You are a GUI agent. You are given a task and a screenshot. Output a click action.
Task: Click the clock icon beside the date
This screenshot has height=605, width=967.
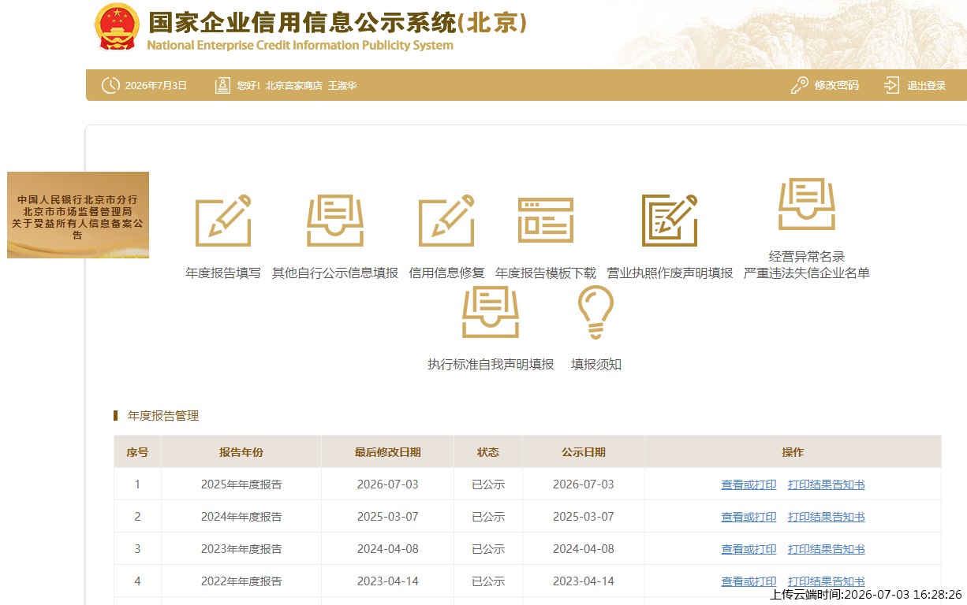(110, 85)
